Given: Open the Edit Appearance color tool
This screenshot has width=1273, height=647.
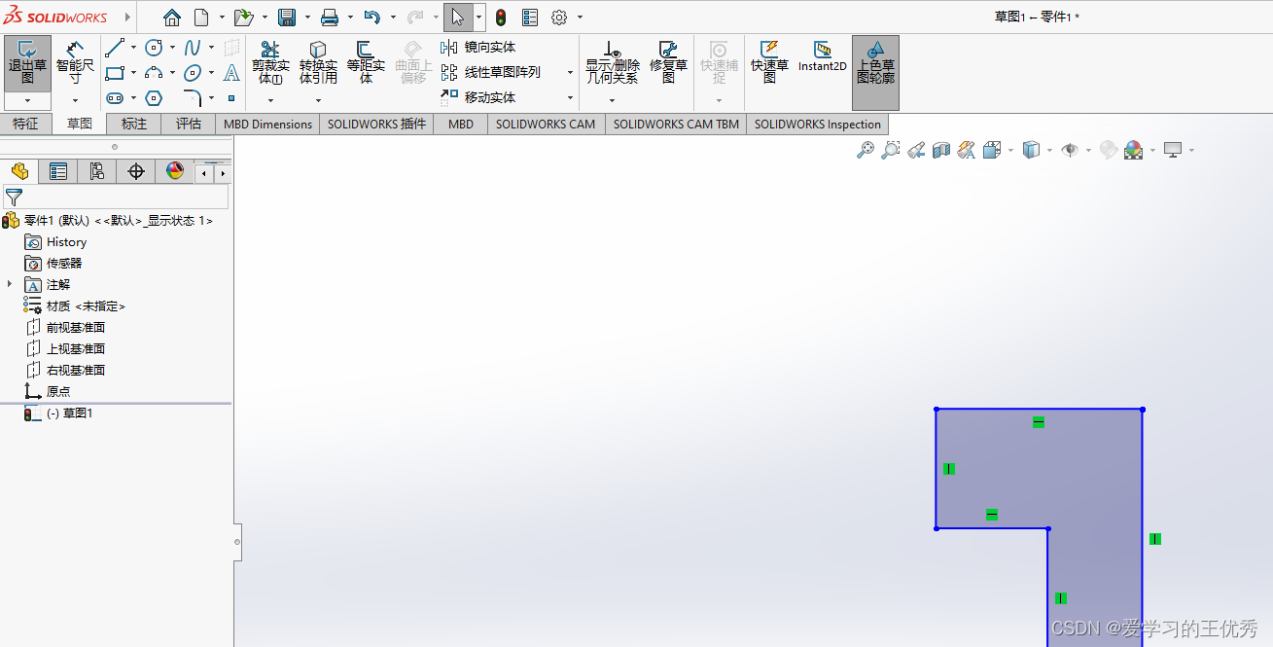Looking at the screenshot, I should pyautogui.click(x=1133, y=150).
